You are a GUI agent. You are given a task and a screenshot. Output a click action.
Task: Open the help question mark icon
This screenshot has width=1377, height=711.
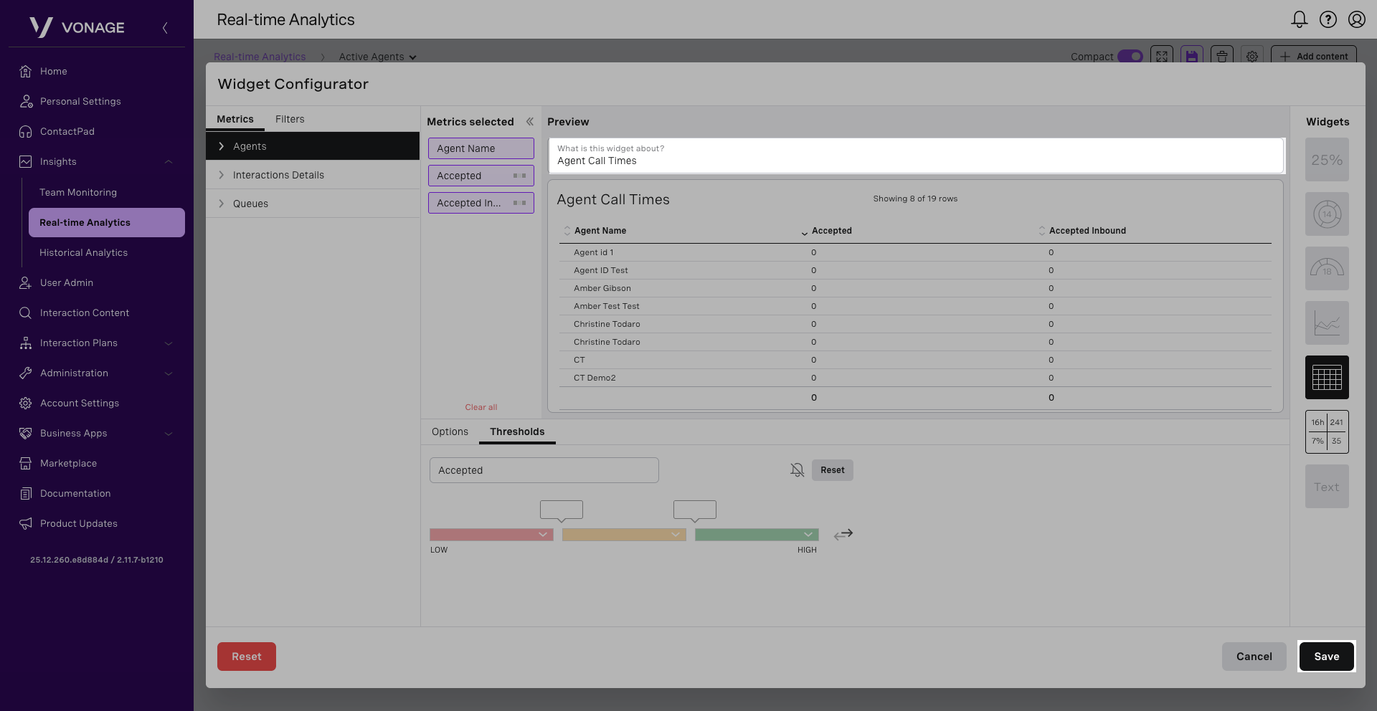coord(1328,19)
